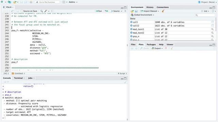Expand the mod_test2 list object
The width and height of the screenshot is (218, 122).
[x=131, y=33]
